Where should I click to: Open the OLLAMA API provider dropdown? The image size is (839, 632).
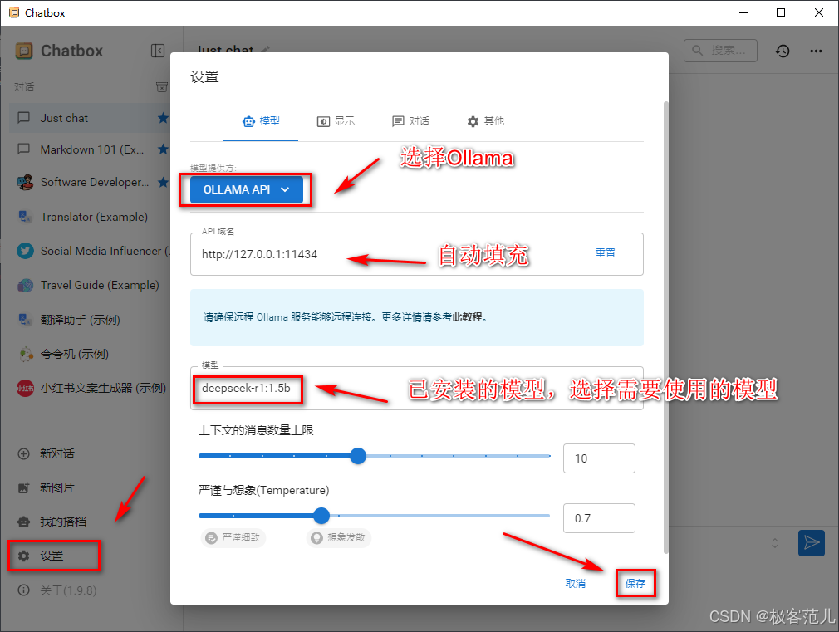247,189
